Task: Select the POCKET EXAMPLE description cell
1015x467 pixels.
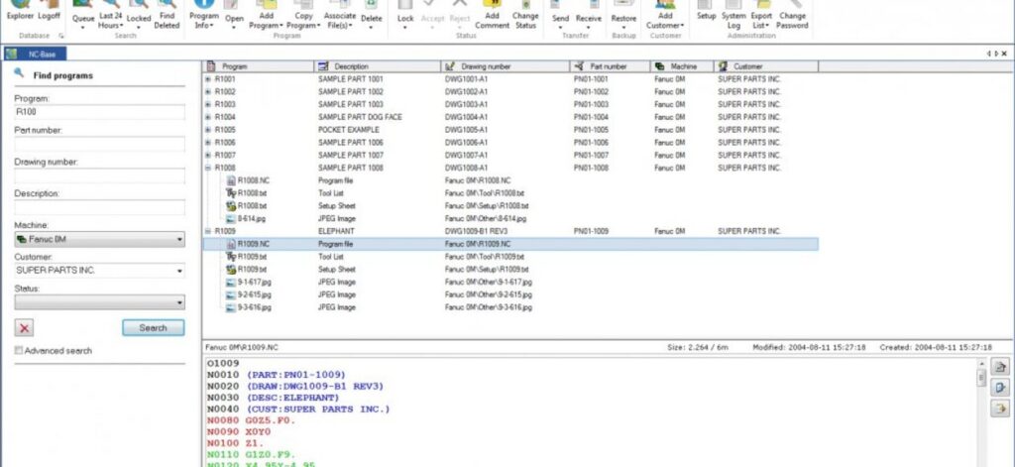Action: (349, 130)
